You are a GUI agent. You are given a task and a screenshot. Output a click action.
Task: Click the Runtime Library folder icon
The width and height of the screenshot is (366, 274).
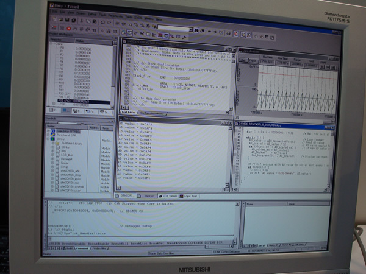57,143
